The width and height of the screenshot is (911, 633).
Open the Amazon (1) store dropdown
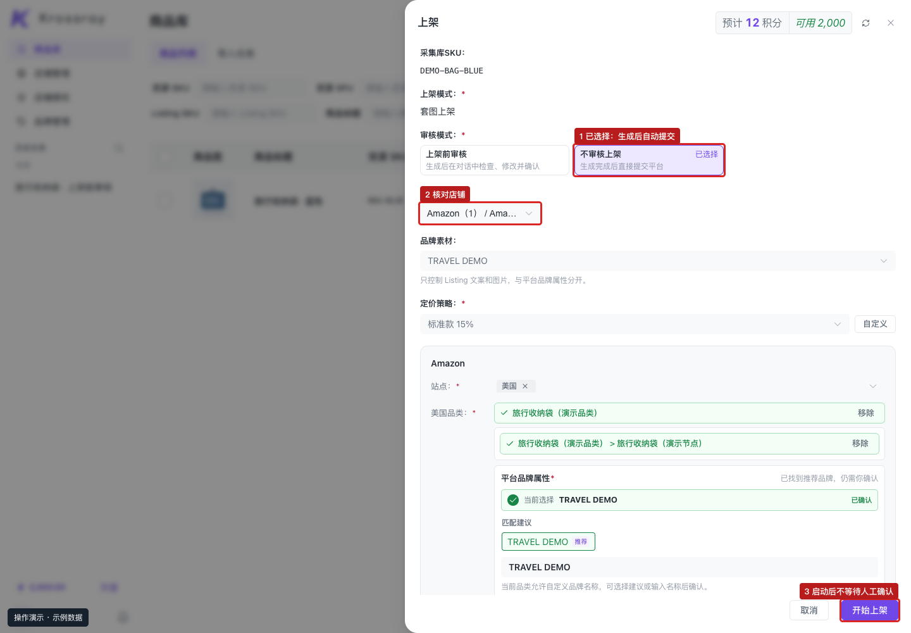[x=480, y=213]
